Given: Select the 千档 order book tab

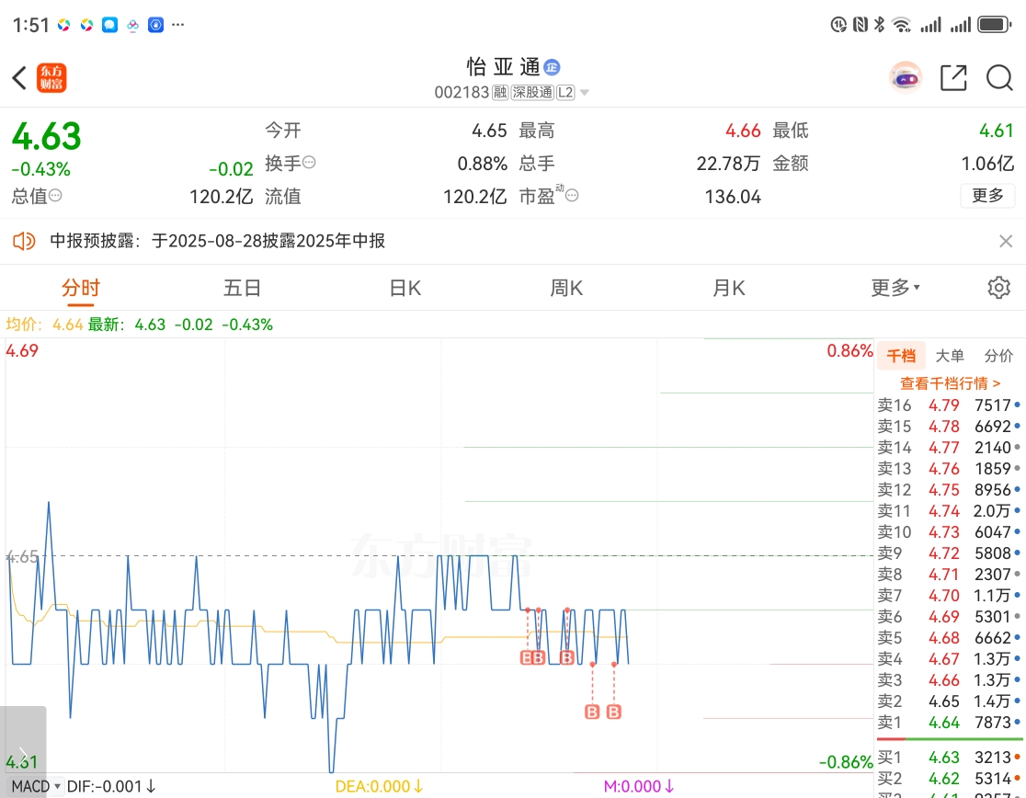Looking at the screenshot, I should (x=901, y=356).
